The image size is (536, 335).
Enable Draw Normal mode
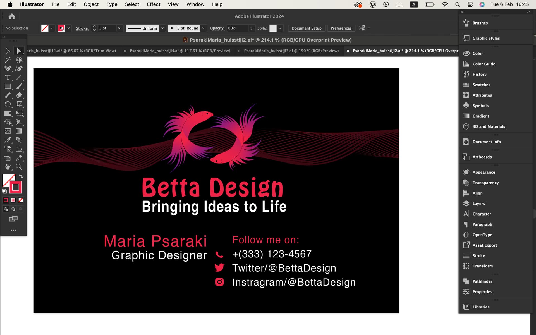tap(6, 209)
